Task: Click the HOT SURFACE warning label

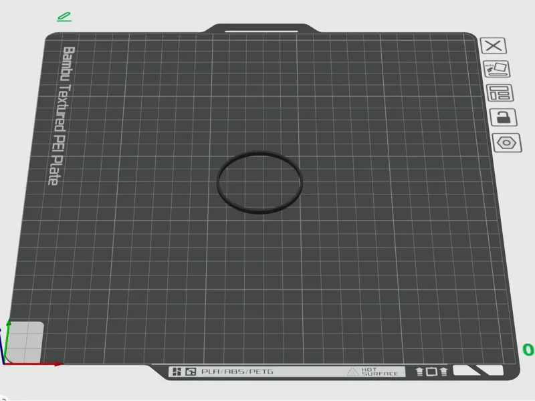Action: pos(373,372)
